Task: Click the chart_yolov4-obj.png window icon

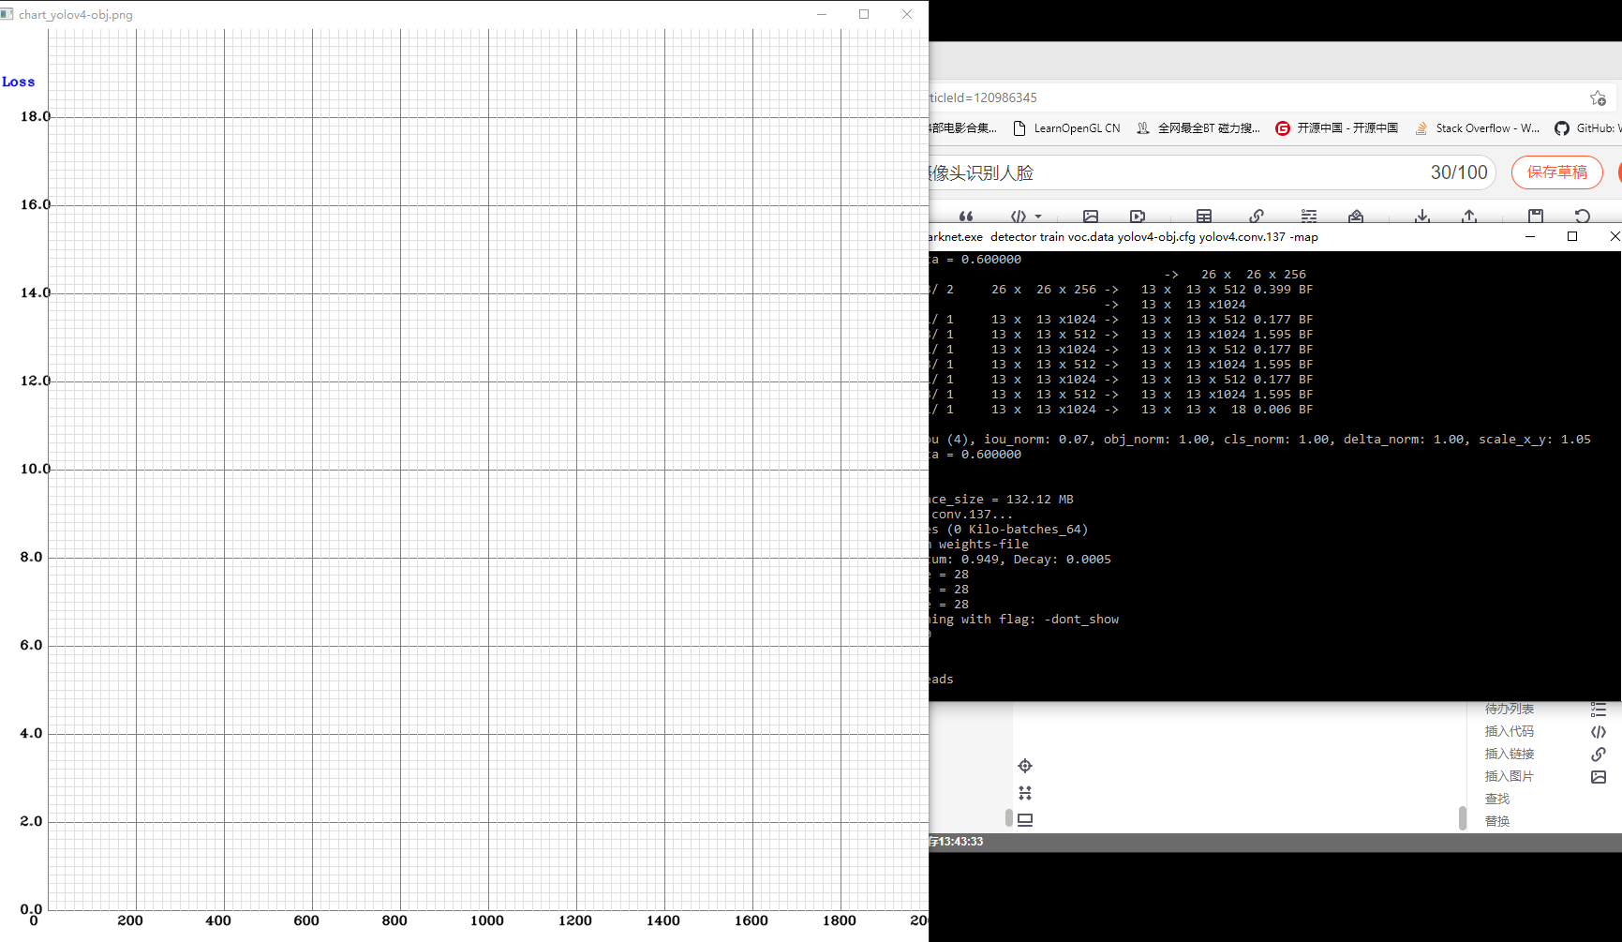Action: click(7, 14)
